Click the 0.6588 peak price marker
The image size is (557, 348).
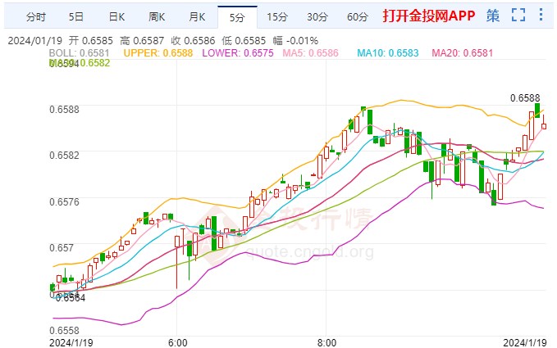pos(525,98)
